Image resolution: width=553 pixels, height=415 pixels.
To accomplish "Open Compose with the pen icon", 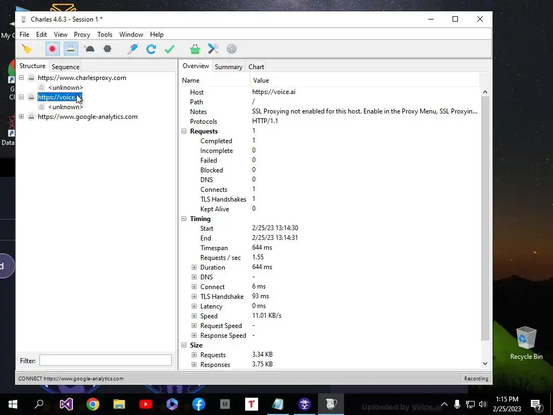I will tap(133, 49).
